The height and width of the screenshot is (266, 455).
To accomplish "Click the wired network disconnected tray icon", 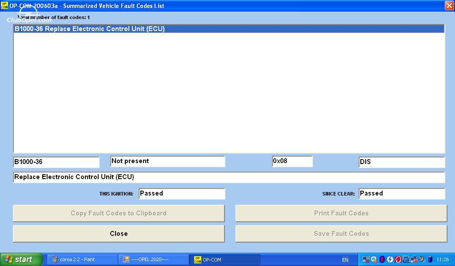I will [414, 259].
